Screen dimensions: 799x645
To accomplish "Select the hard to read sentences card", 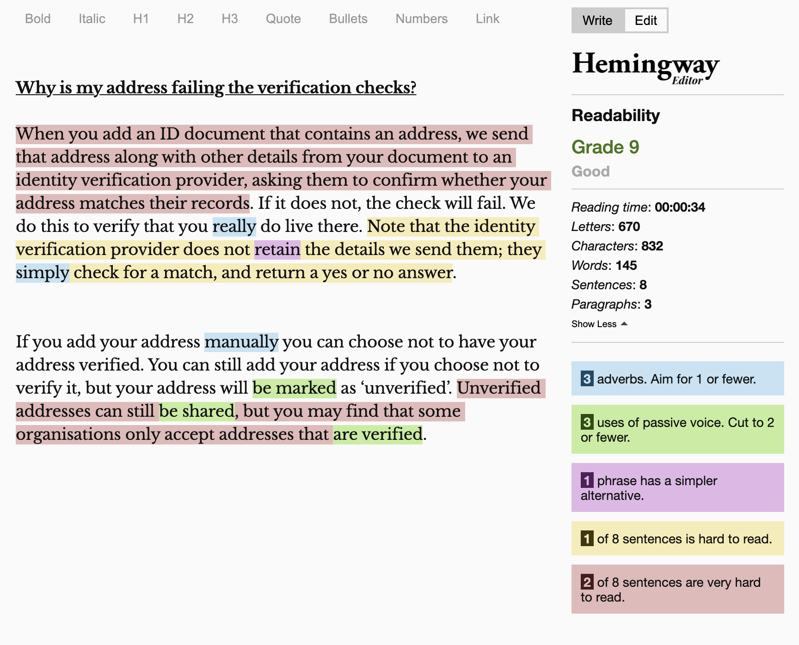I will tap(678, 538).
